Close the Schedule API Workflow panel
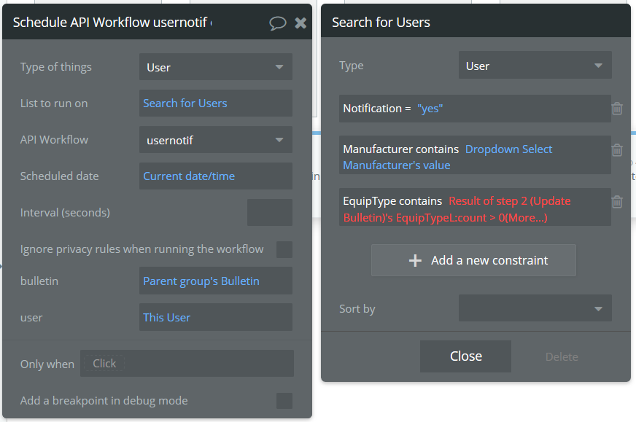Screen dimensions: 636x422 pos(300,23)
